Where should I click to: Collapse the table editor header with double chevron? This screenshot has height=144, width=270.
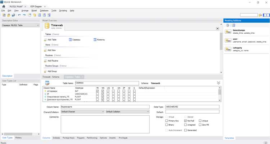[x=219, y=83]
